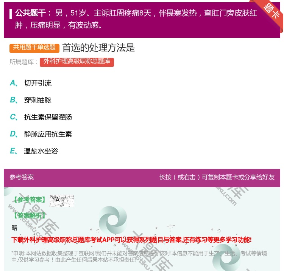Click the 参考答案 section header
The height and width of the screenshot is (271, 284).
tap(22, 177)
